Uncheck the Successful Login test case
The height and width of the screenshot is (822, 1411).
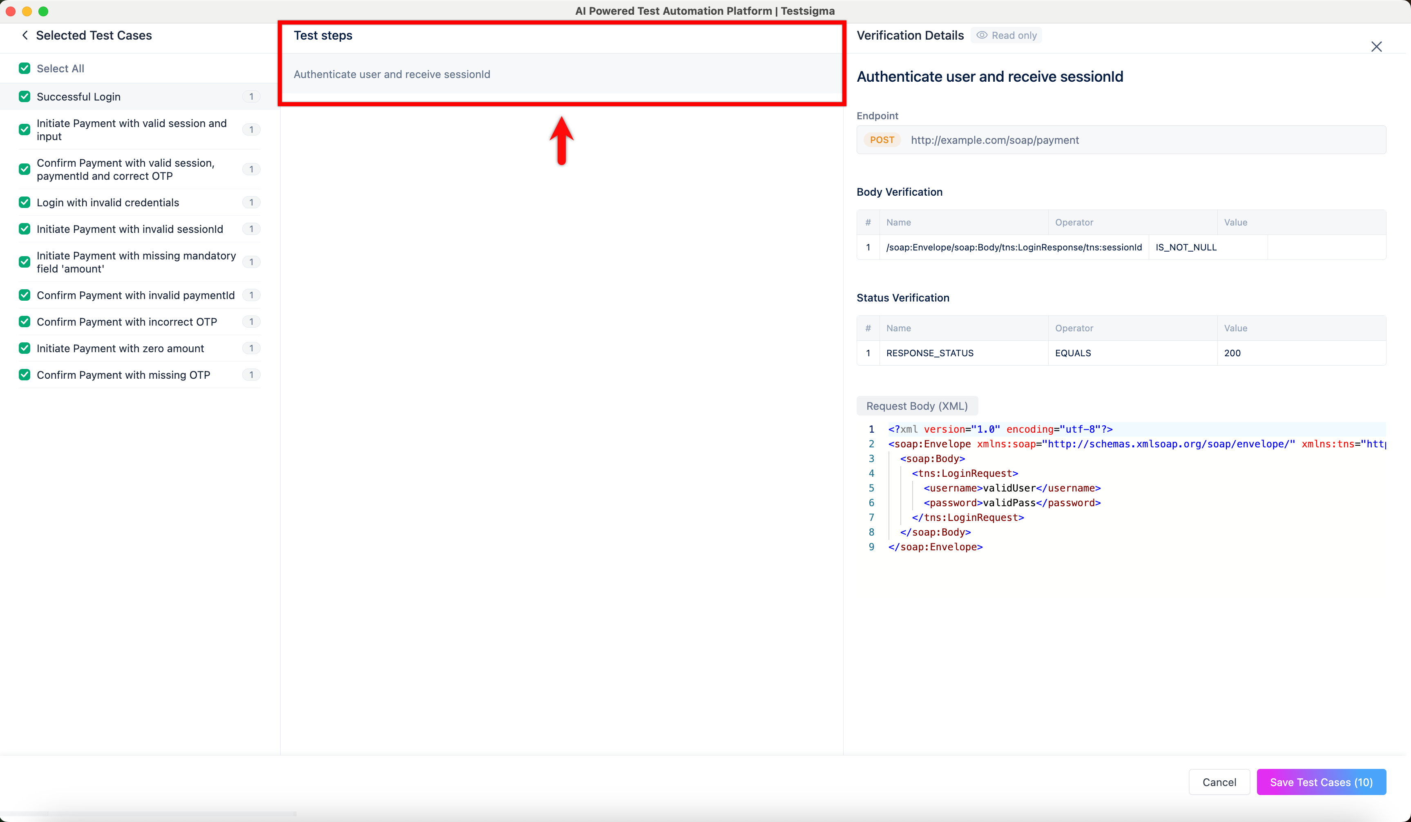(25, 97)
